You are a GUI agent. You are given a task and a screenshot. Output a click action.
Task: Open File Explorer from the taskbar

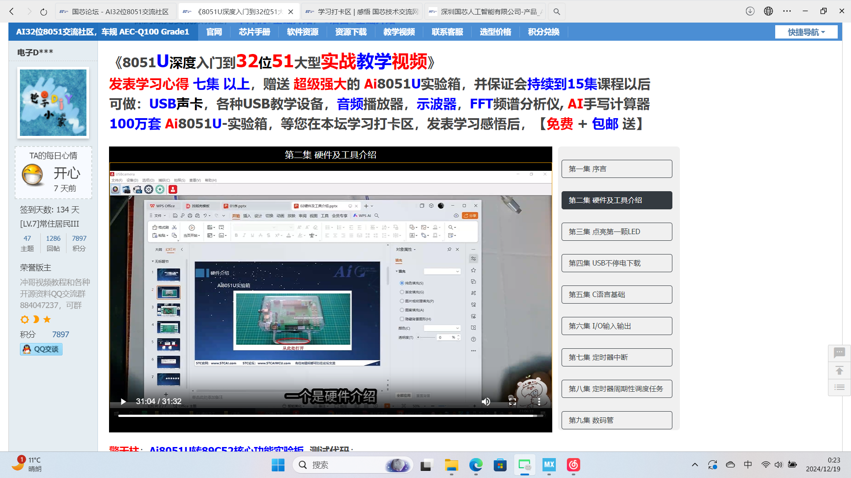pyautogui.click(x=451, y=465)
